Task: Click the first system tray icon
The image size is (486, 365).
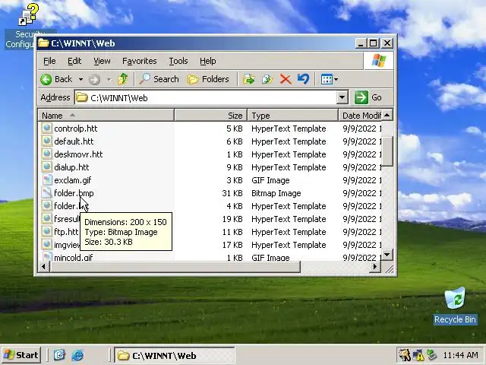Action: coord(405,355)
